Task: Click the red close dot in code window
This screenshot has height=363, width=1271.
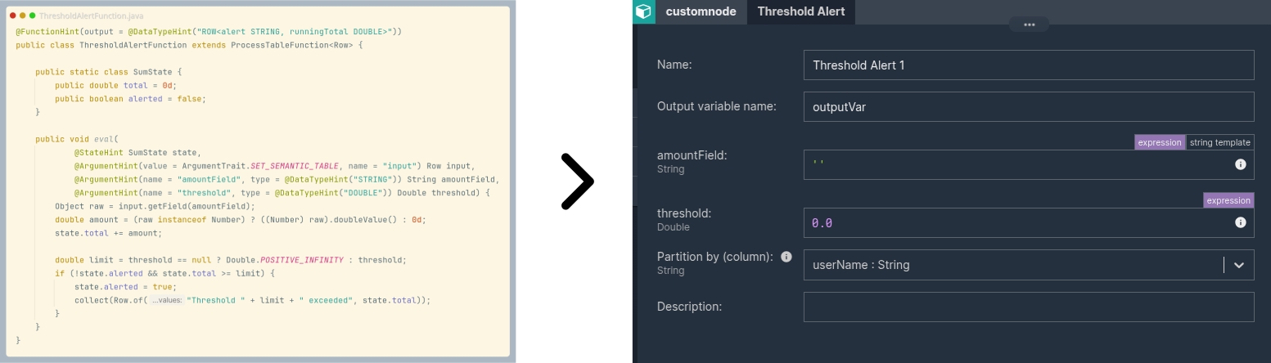Action: click(x=13, y=16)
